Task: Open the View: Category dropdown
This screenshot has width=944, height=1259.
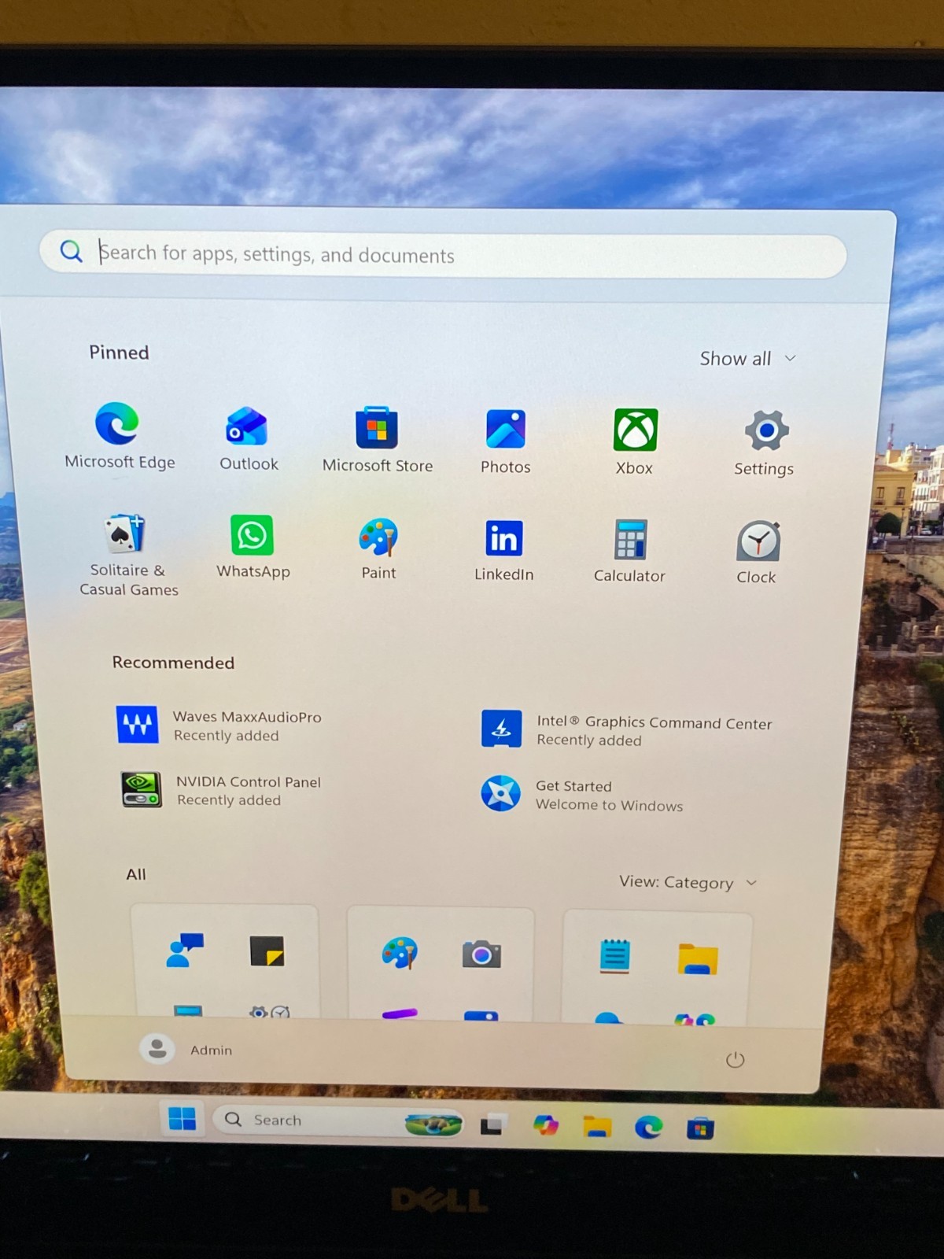Action: 688,882
